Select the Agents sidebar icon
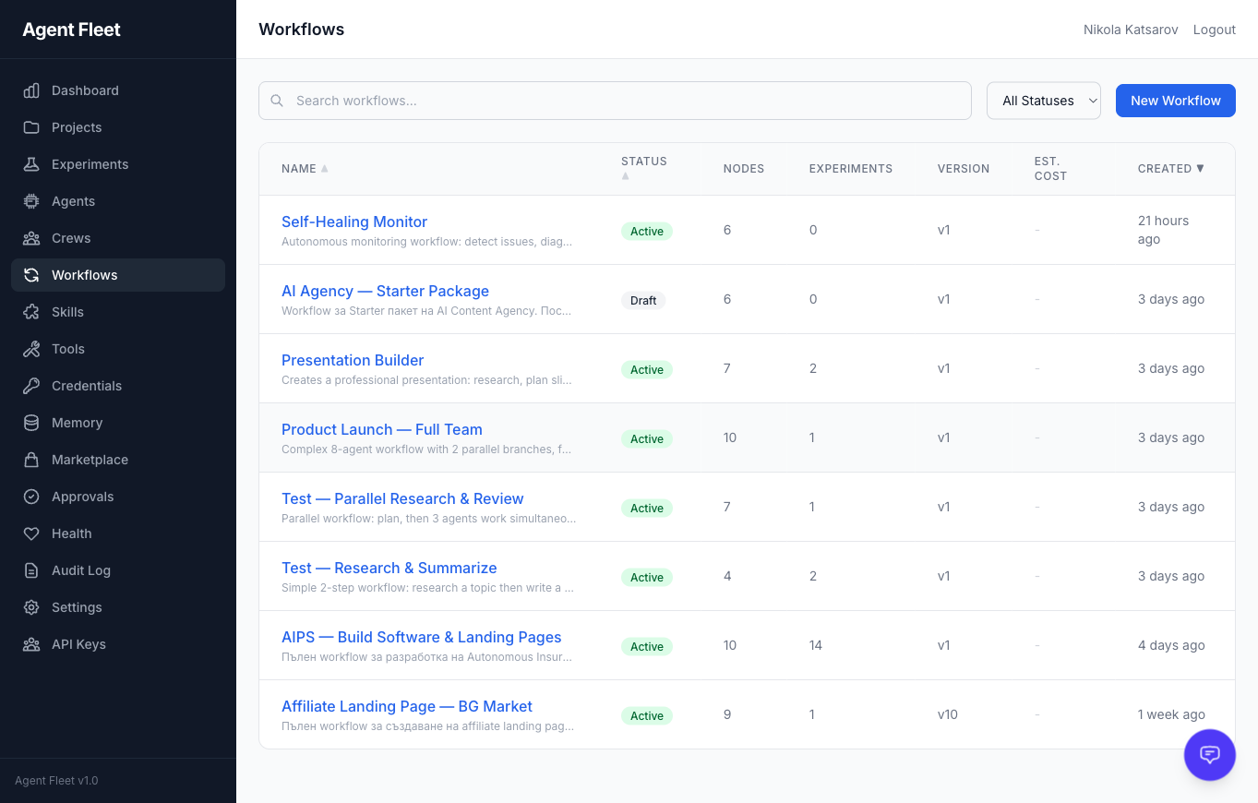The image size is (1258, 803). pyautogui.click(x=31, y=201)
